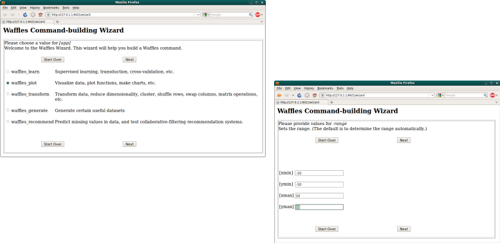Screen dimensions: 500x243
Task: Open Google search engine dropdown in [app] window
Action: click(206, 15)
